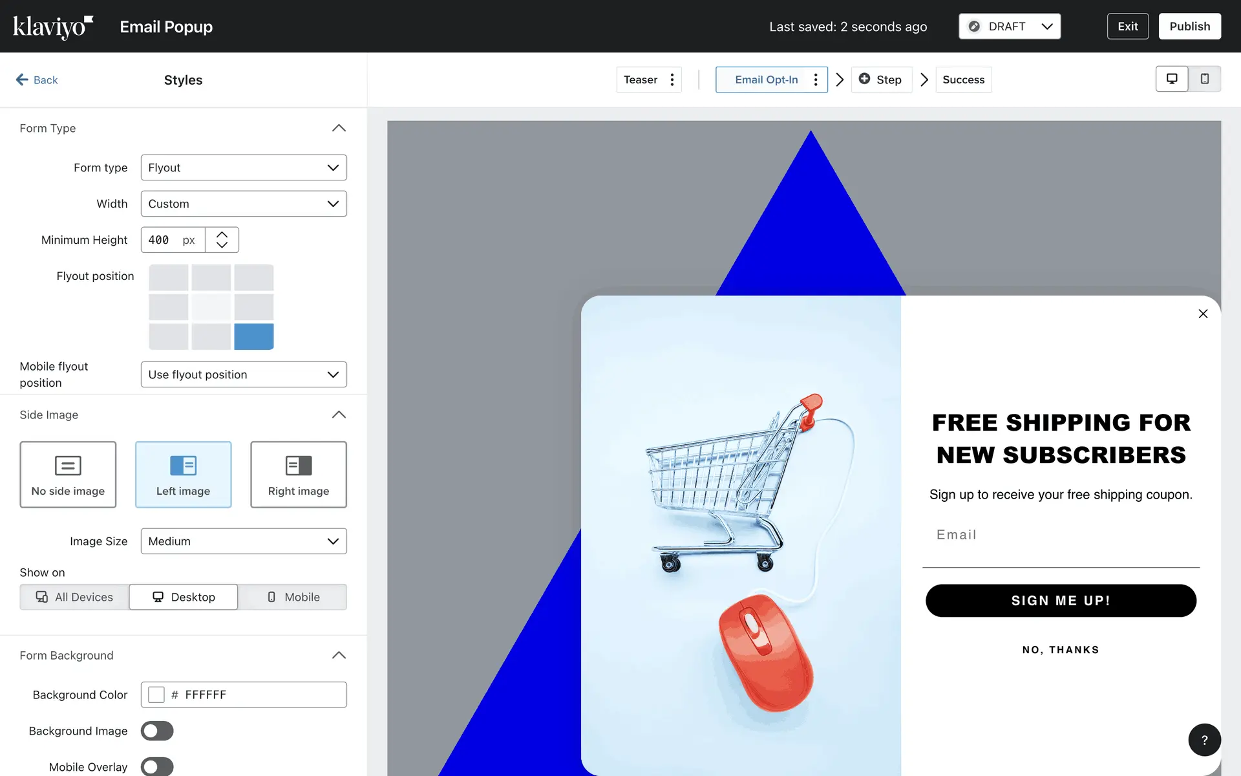Open Teaser step options menu
This screenshot has width=1241, height=776.
point(672,80)
